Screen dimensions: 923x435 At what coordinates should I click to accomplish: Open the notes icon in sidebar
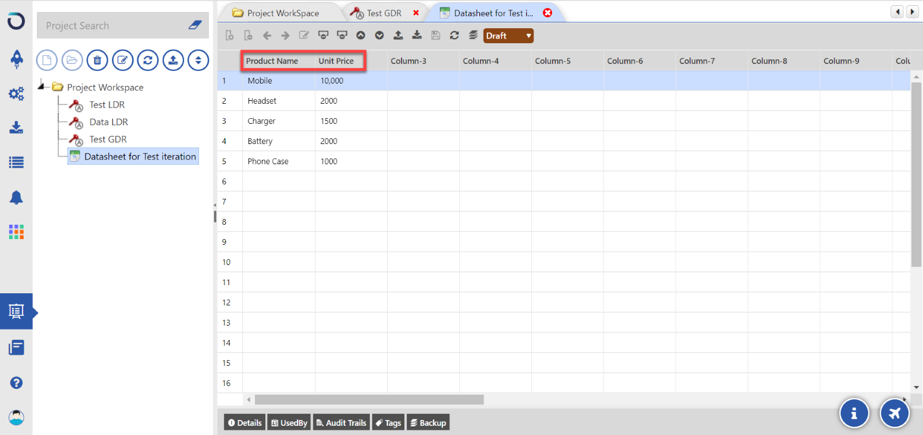click(16, 347)
